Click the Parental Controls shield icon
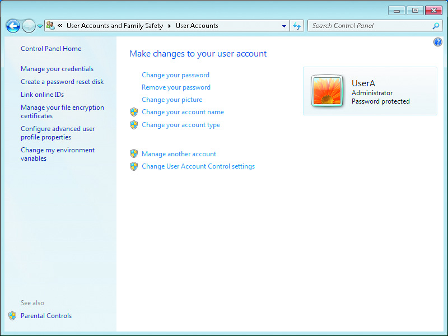448x336 pixels. click(12, 316)
